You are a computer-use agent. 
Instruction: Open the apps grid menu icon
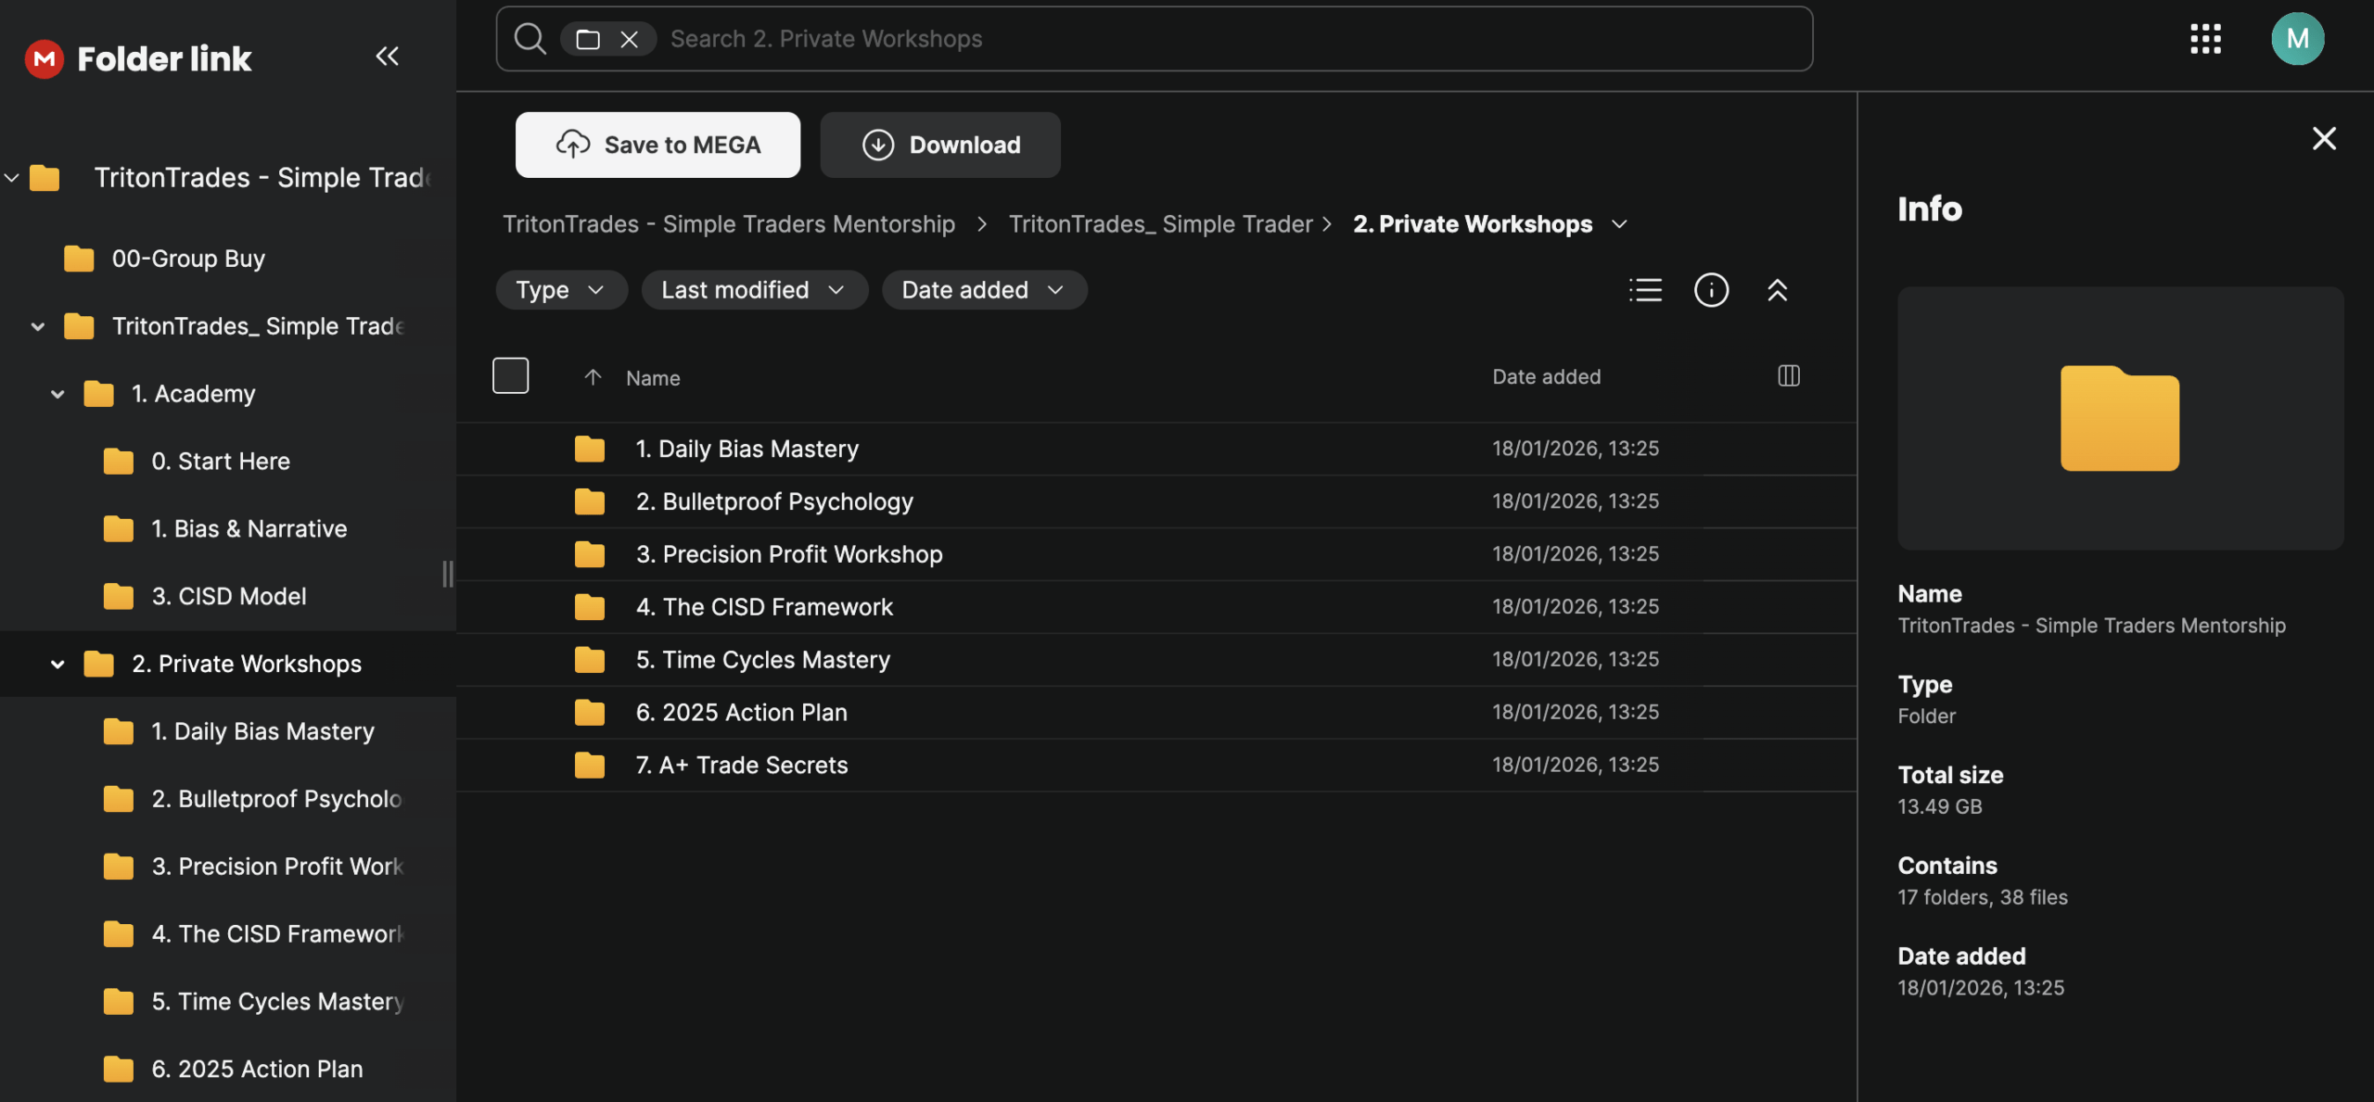(2205, 39)
